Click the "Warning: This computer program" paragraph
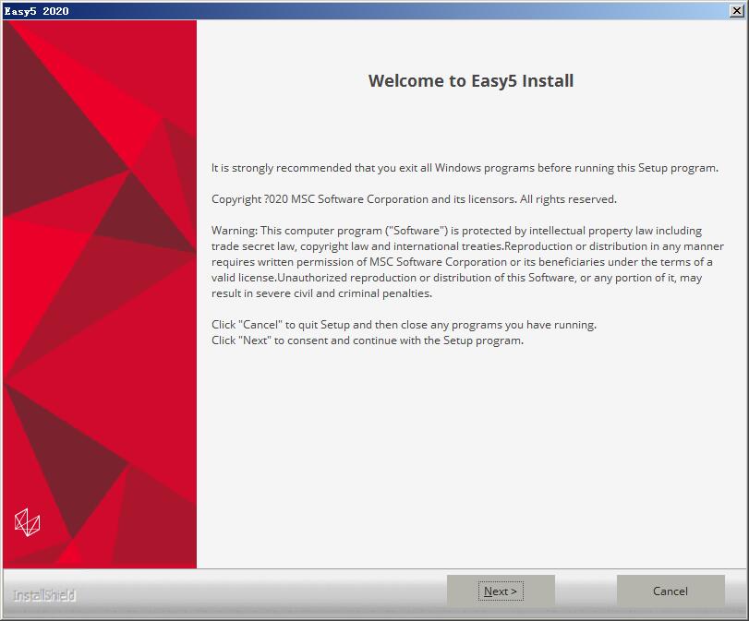 (x=467, y=262)
